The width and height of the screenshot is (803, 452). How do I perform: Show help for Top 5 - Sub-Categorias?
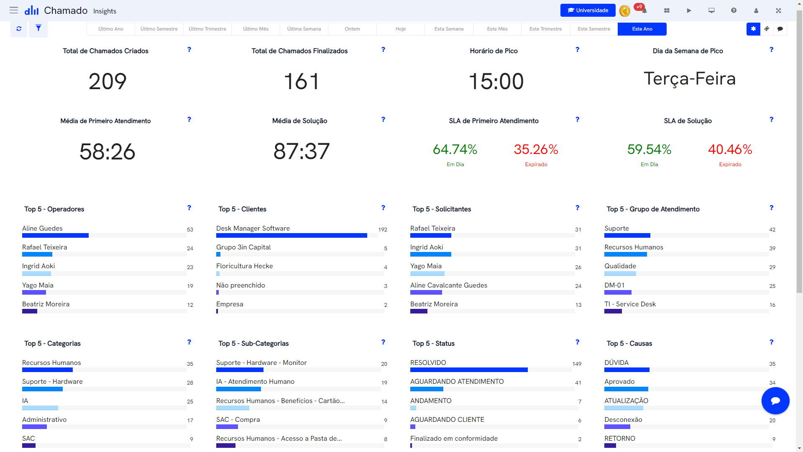(x=383, y=342)
